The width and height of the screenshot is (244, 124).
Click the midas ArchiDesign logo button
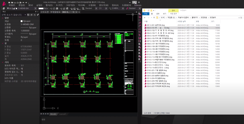point(4,4)
